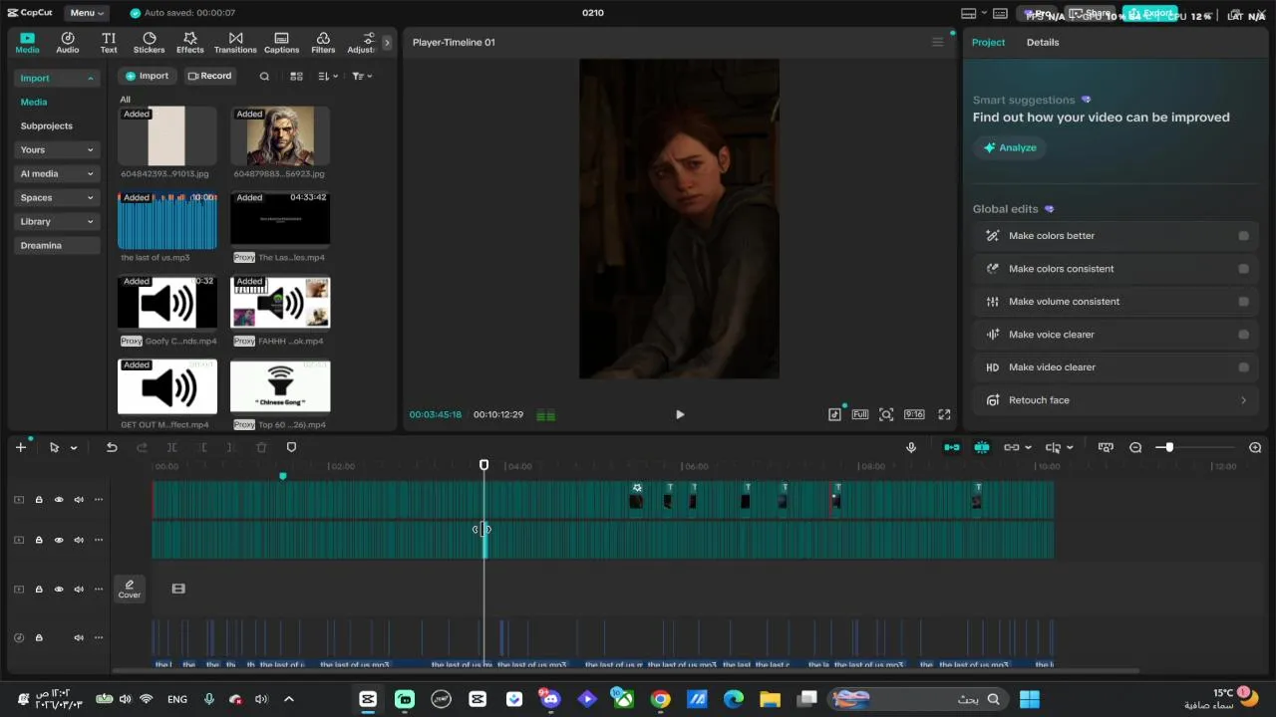The image size is (1276, 717).
Task: Toggle Make volume consistent
Action: 1243,302
